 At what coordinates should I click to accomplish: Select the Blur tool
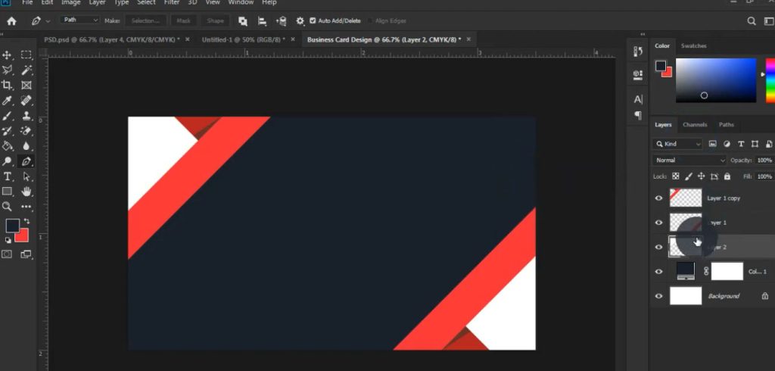pyautogui.click(x=26, y=146)
